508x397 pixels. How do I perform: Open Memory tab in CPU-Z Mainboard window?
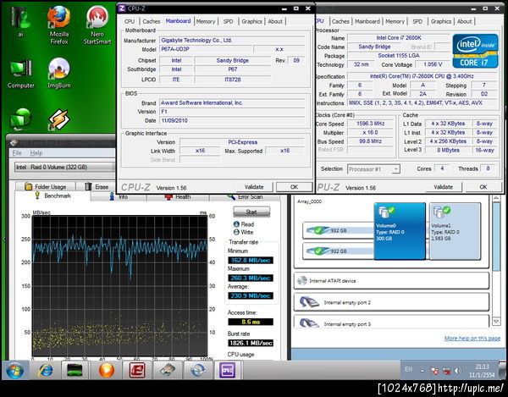(206, 21)
